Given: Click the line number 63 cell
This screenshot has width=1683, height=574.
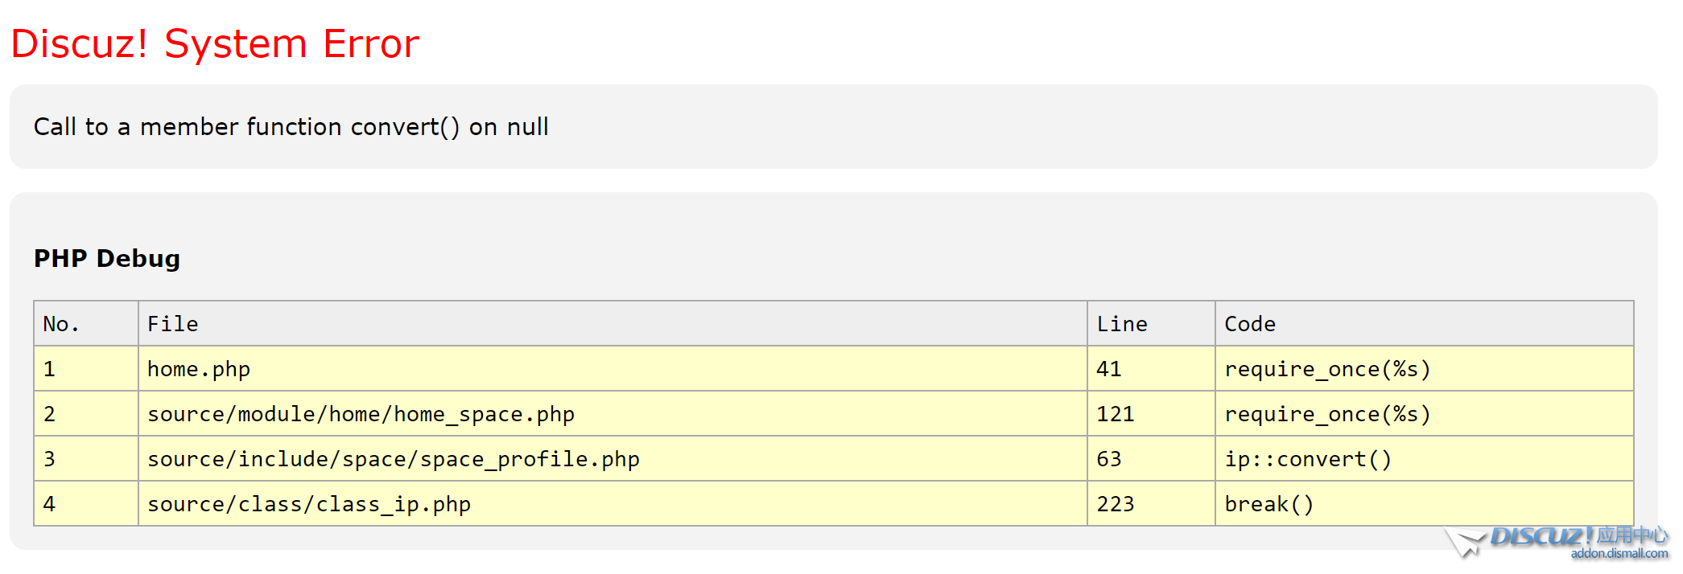Looking at the screenshot, I should (1151, 459).
